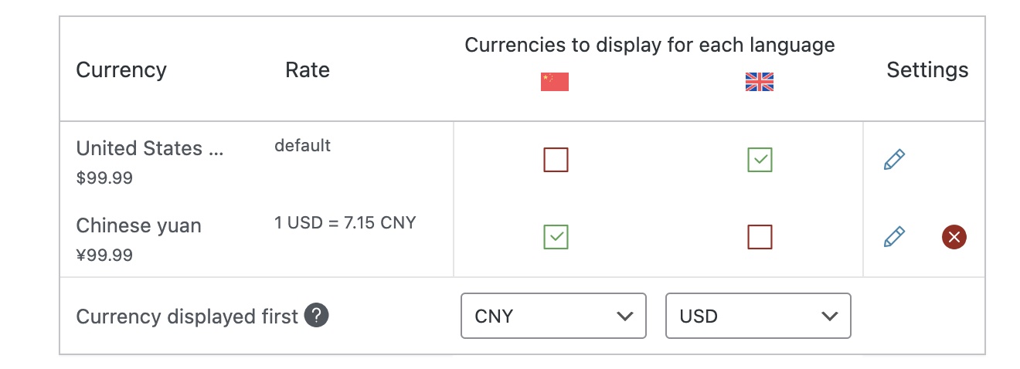Click the Chinese flag language icon
The image size is (1020, 369).
(555, 82)
